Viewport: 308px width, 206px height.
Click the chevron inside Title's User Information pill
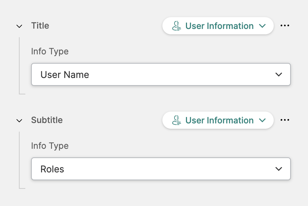(x=262, y=26)
